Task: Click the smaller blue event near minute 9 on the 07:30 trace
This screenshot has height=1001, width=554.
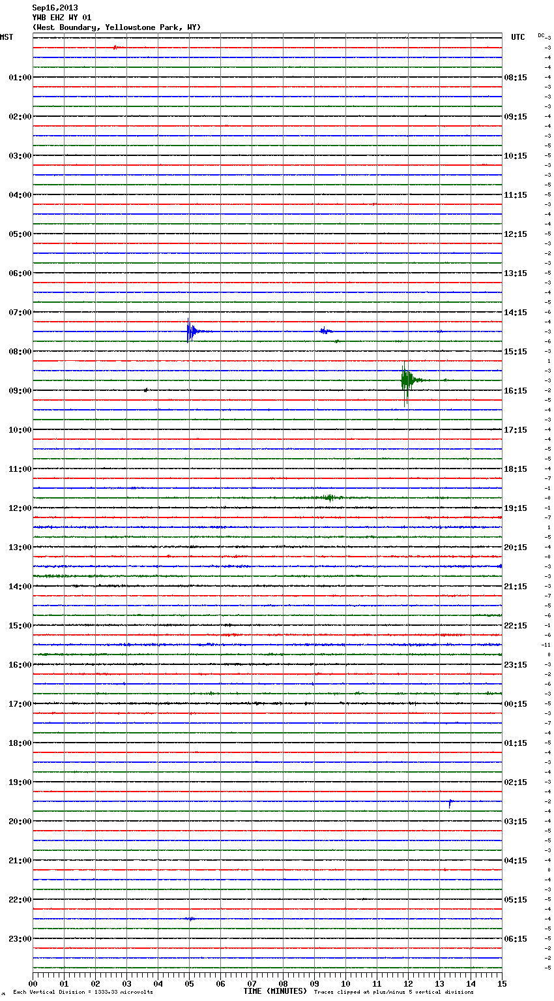Action: pyautogui.click(x=325, y=331)
